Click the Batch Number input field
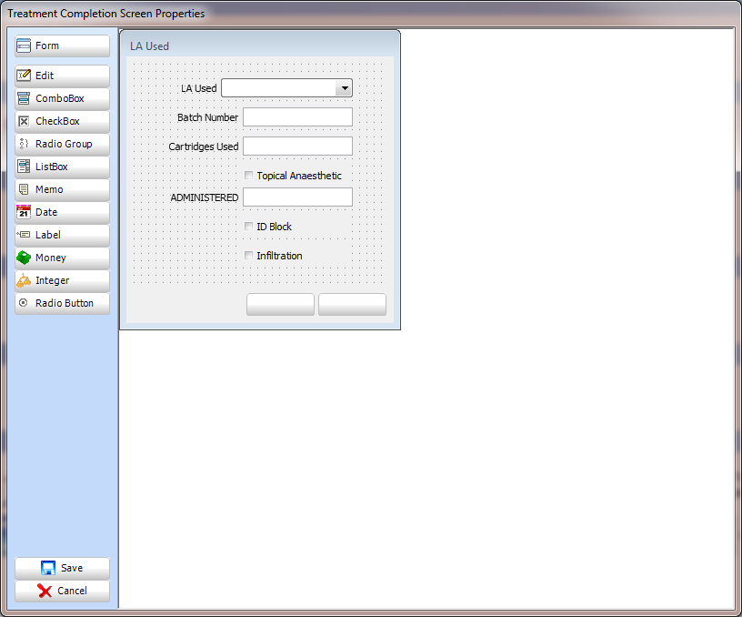 (x=297, y=117)
